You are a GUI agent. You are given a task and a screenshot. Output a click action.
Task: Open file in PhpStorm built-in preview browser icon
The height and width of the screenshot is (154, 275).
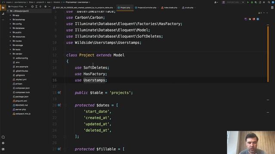tap(246, 19)
